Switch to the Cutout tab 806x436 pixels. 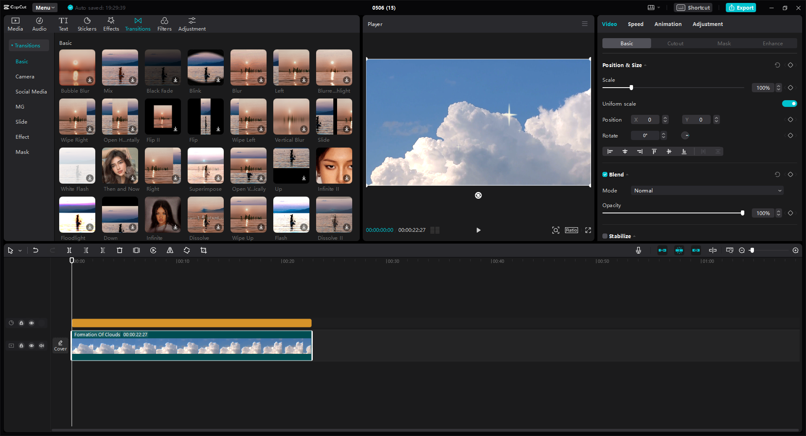675,43
